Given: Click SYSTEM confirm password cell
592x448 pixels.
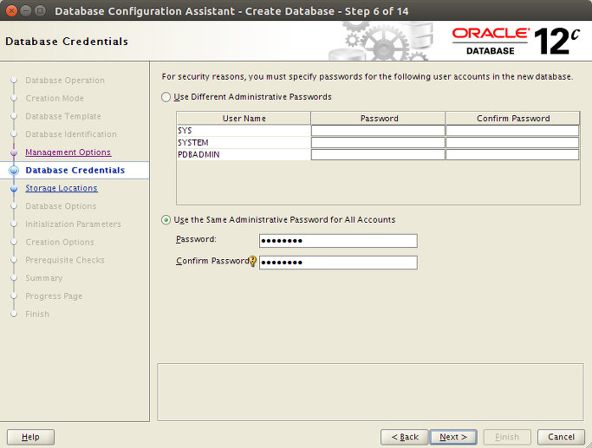Looking at the screenshot, I should (512, 143).
